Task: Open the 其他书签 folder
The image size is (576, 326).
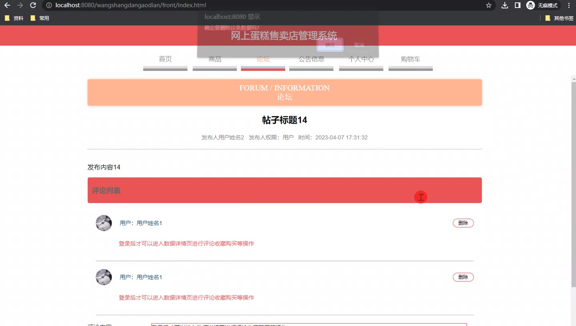Action: click(x=559, y=18)
